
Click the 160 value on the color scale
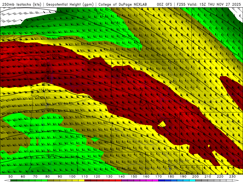pos(146,177)
